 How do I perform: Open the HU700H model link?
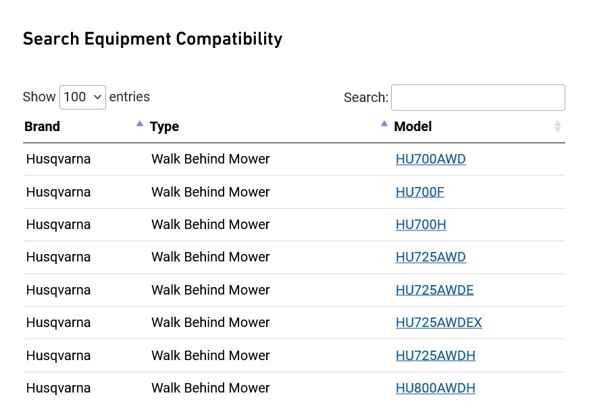pyautogui.click(x=421, y=225)
